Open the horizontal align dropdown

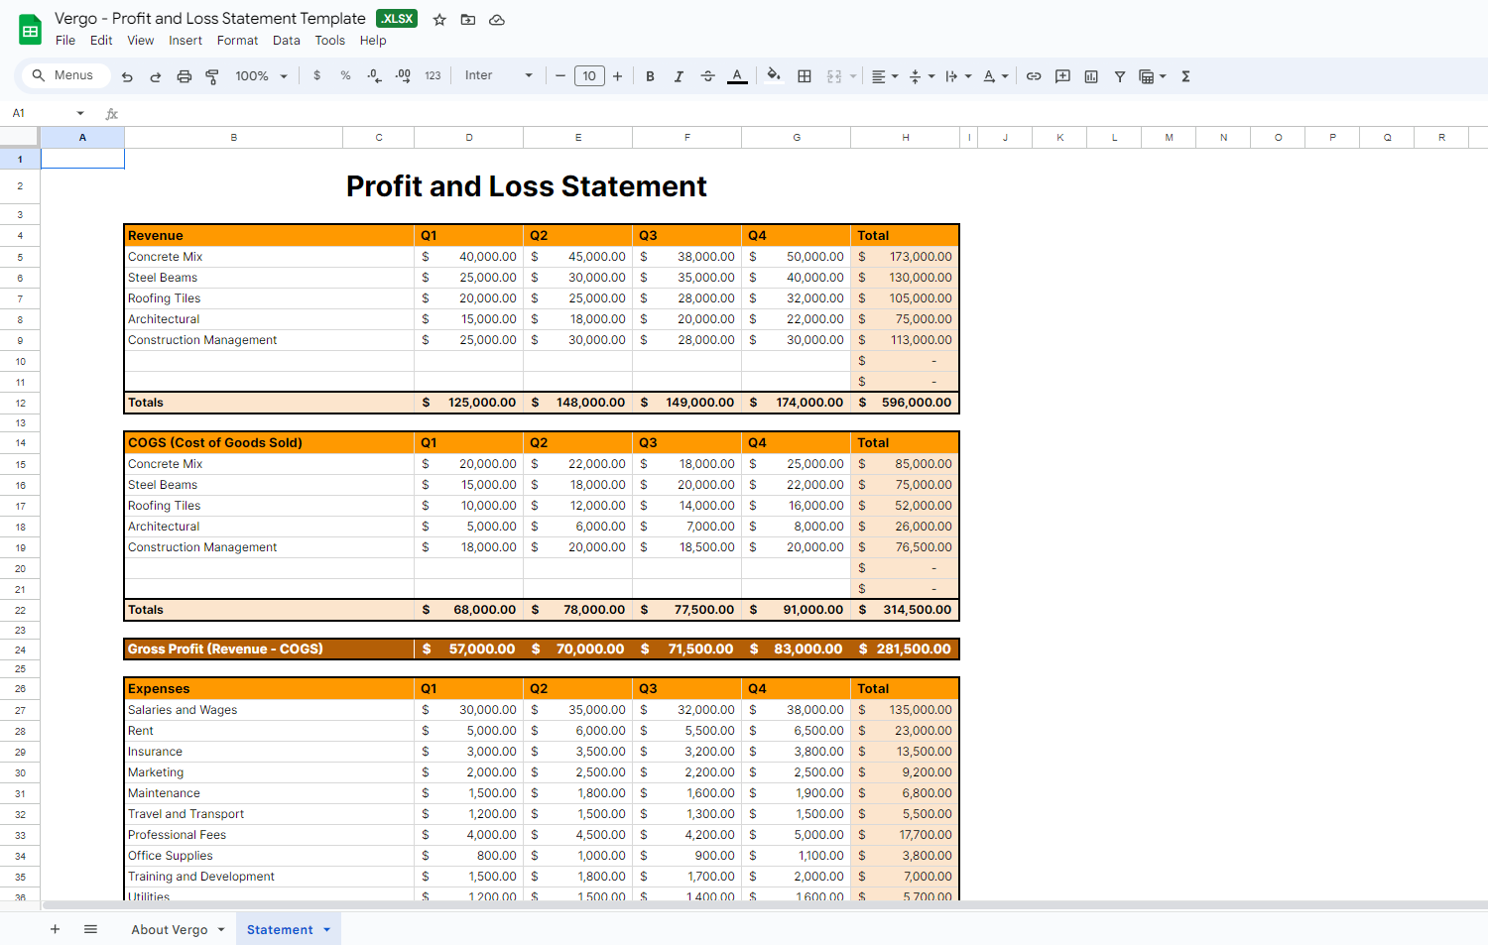tap(885, 76)
